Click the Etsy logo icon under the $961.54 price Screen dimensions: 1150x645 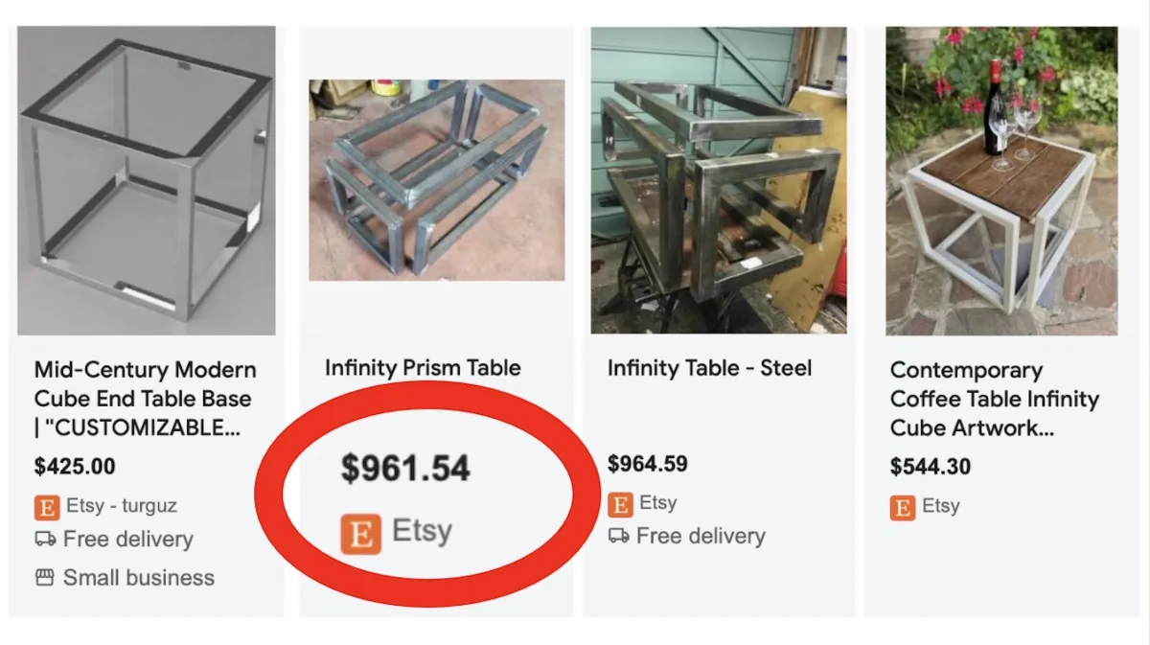tap(360, 533)
